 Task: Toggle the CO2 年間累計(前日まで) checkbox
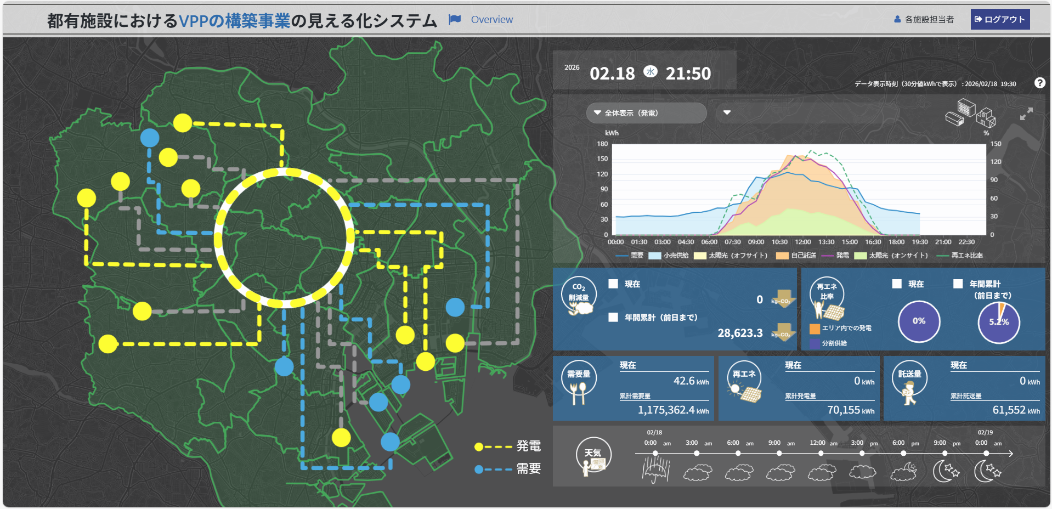point(613,317)
